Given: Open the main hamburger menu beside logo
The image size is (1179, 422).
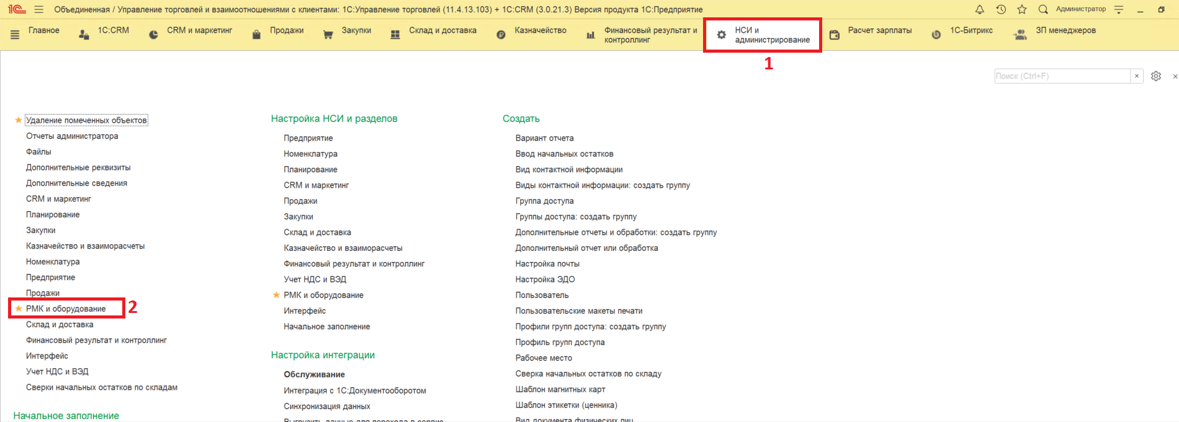Looking at the screenshot, I should pyautogui.click(x=39, y=9).
